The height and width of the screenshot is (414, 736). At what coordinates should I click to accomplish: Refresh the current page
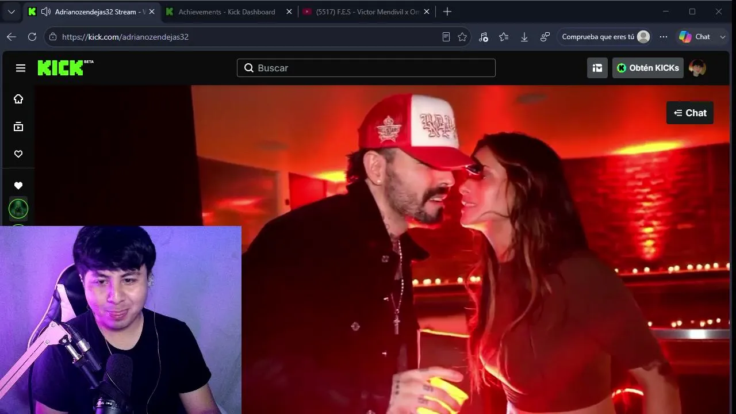point(32,37)
